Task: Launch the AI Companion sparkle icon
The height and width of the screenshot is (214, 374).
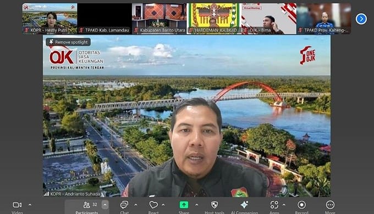Action: click(244, 205)
